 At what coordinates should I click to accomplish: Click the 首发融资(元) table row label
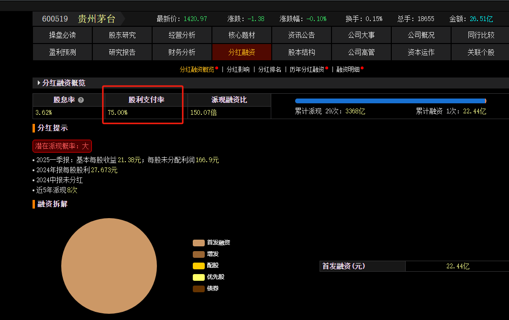tap(343, 266)
